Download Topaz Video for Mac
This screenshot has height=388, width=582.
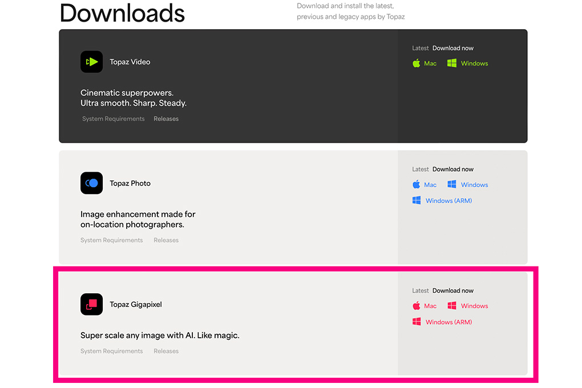point(430,63)
